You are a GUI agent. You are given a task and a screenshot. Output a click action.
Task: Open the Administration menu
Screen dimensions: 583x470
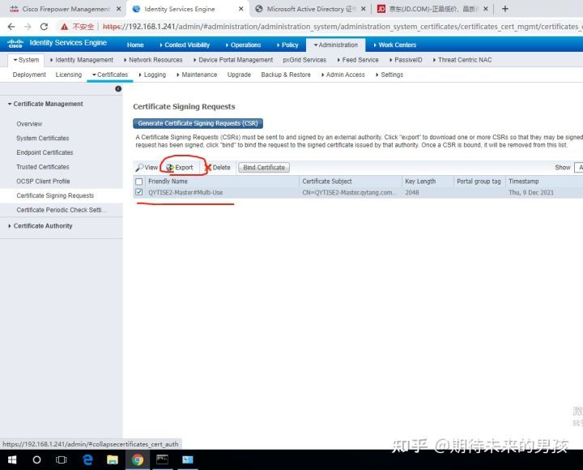click(x=336, y=45)
